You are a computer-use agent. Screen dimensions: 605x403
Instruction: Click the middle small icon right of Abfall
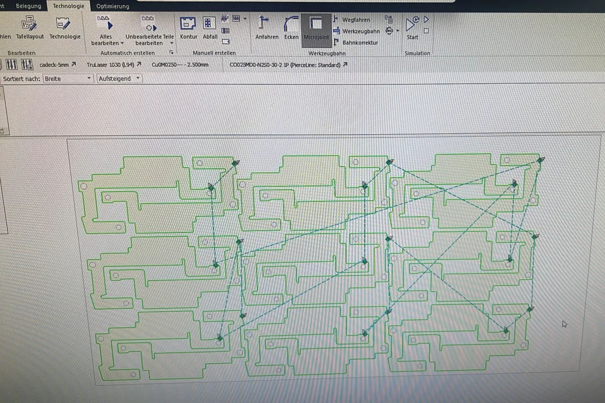pyautogui.click(x=225, y=31)
